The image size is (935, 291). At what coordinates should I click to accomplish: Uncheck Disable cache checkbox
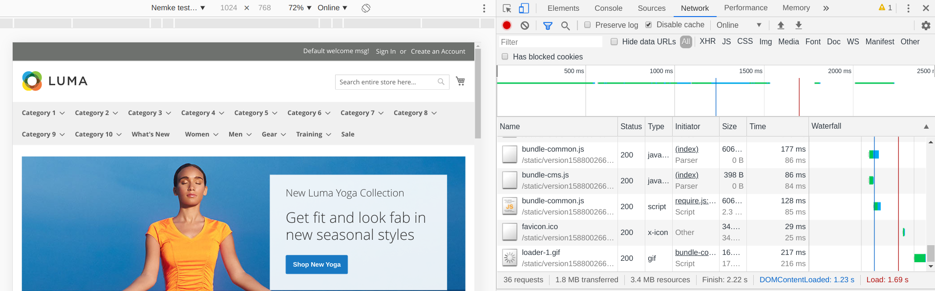click(x=649, y=25)
